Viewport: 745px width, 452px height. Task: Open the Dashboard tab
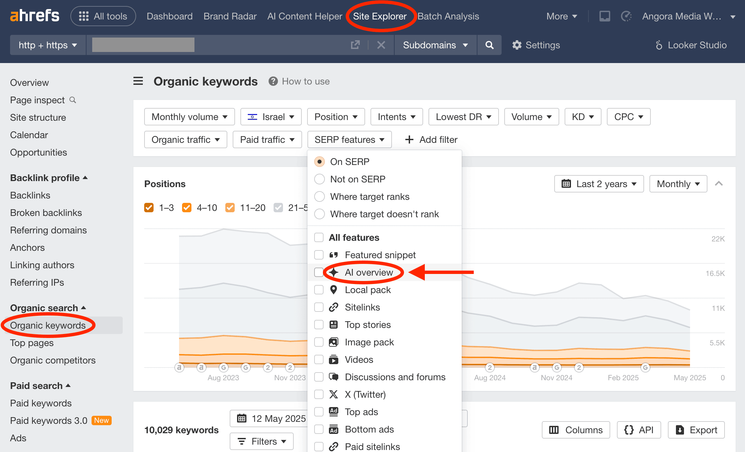click(170, 16)
